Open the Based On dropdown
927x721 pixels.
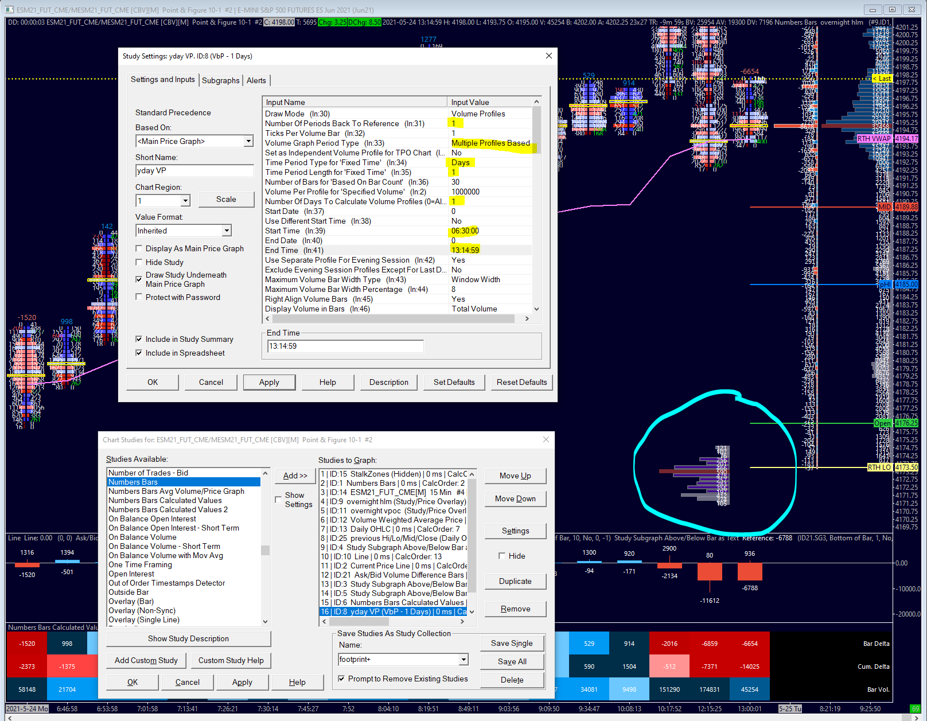[x=248, y=141]
